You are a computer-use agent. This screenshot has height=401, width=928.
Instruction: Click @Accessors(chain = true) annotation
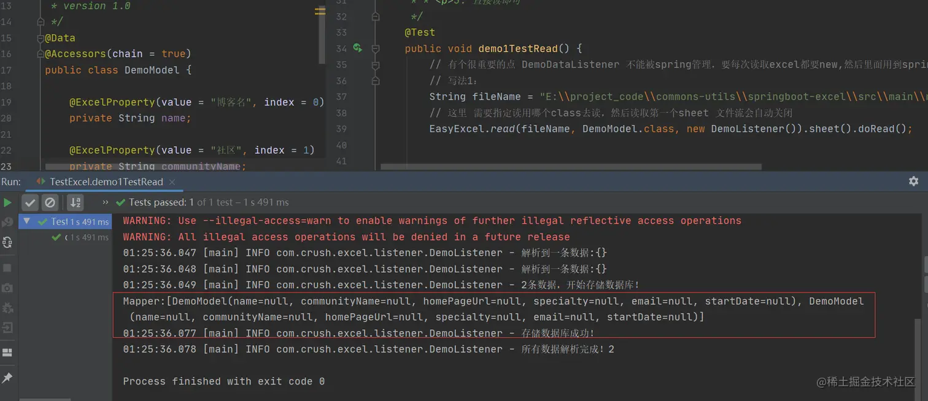click(x=118, y=54)
